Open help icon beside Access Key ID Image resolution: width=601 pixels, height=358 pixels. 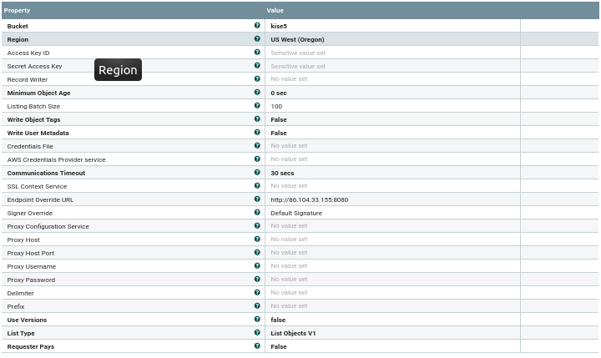[257, 52]
